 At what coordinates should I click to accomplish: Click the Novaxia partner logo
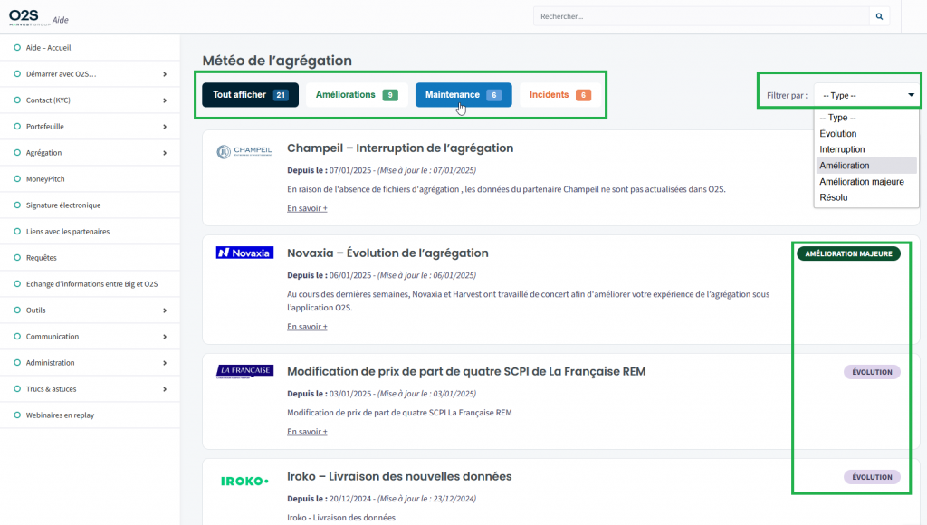point(244,253)
